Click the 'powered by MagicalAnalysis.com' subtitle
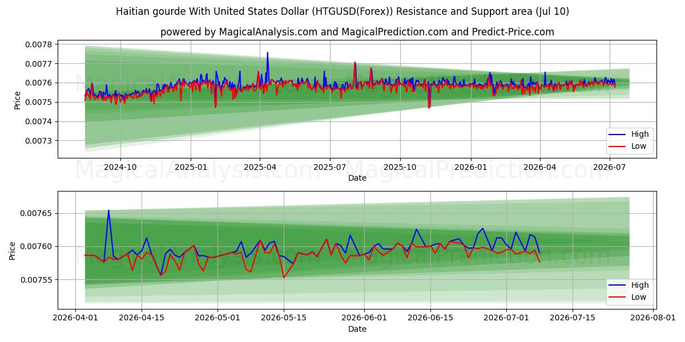 (357, 32)
